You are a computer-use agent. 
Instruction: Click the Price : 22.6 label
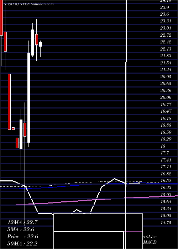tap(22, 237)
